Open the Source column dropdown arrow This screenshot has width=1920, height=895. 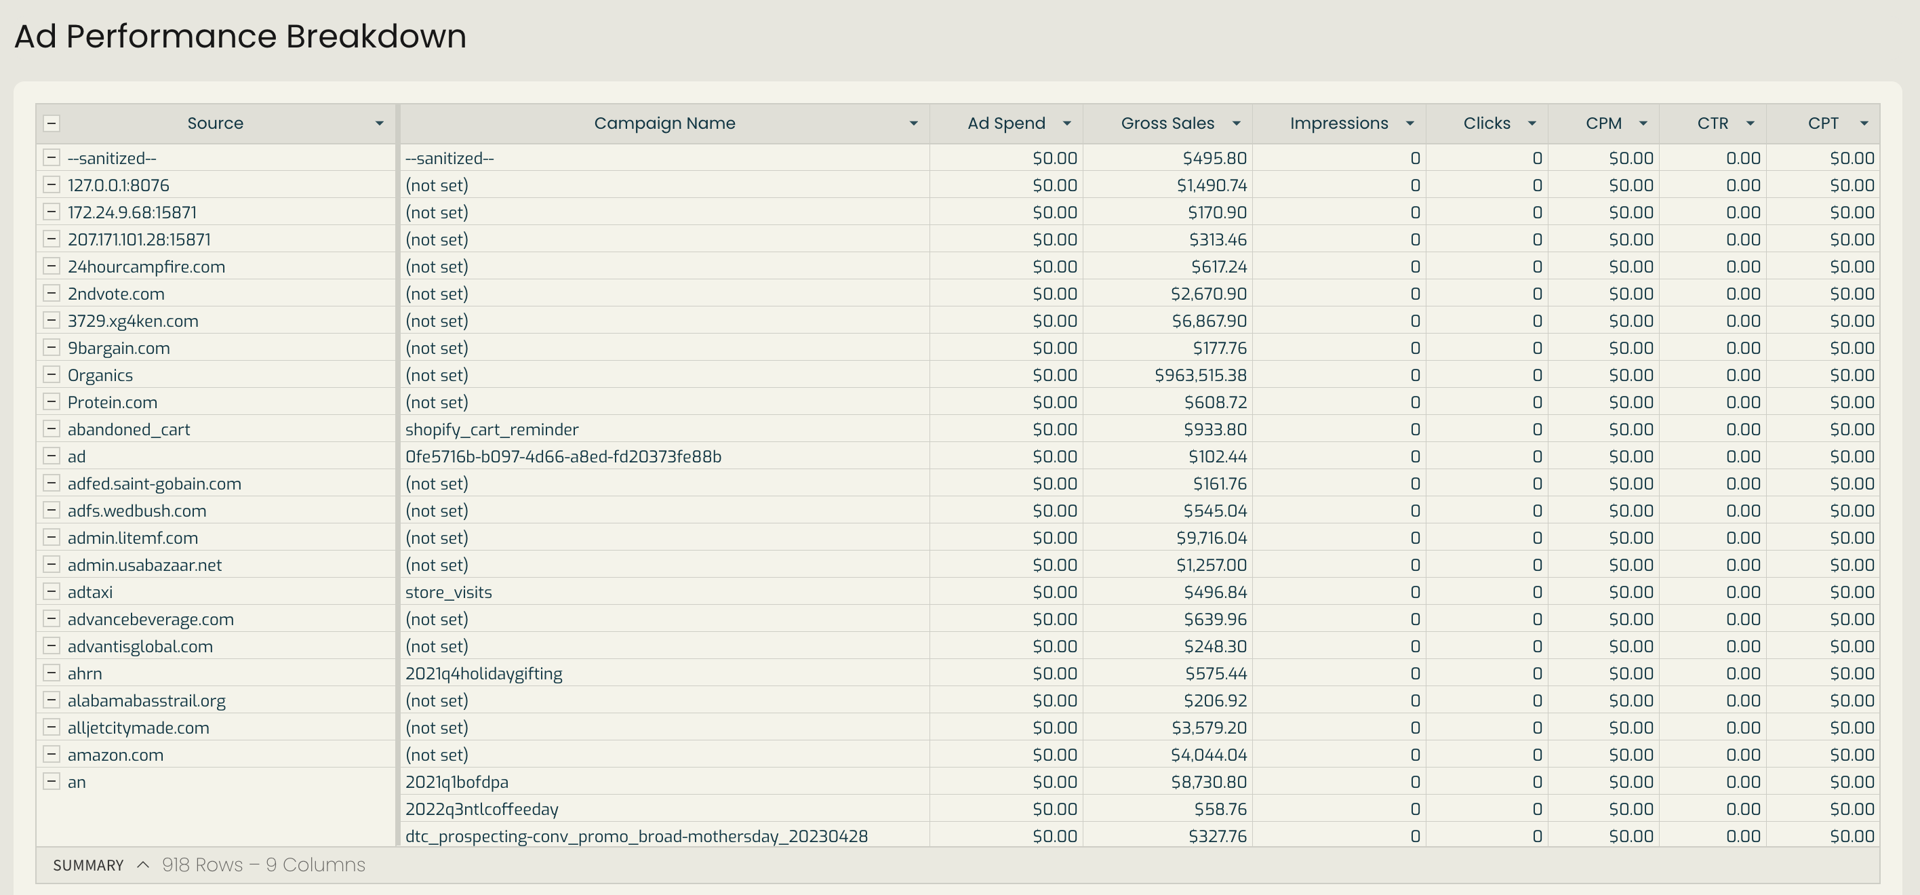tap(378, 123)
